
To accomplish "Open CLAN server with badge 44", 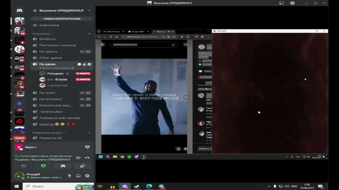I will click(19, 67).
